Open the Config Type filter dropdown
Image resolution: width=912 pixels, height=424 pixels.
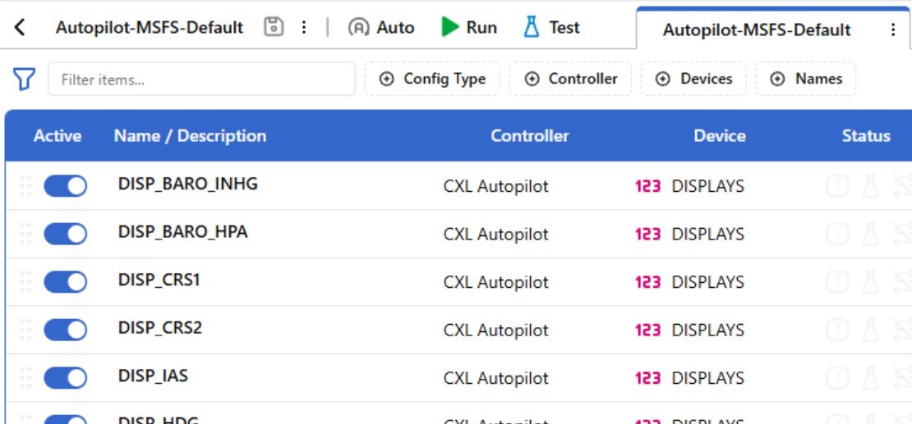point(432,79)
